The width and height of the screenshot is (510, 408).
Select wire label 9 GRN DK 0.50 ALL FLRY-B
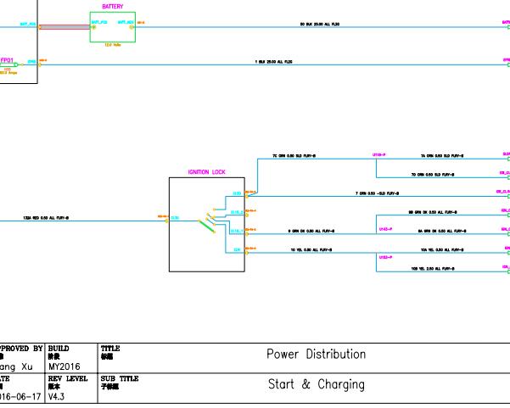coord(311,232)
